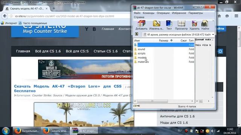241x135 pixels.
Task: Click the AK-47 Dragon Lore preview image
Action: [84, 114]
